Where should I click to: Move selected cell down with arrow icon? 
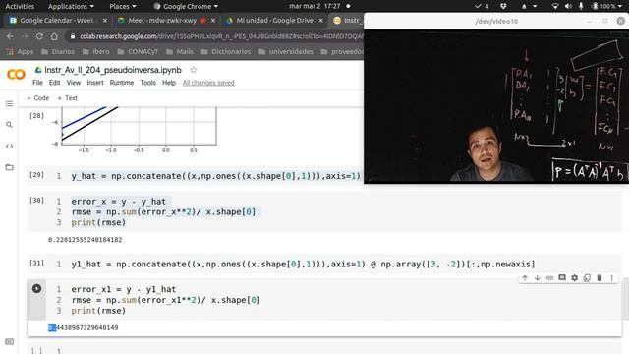pyautogui.click(x=538, y=277)
